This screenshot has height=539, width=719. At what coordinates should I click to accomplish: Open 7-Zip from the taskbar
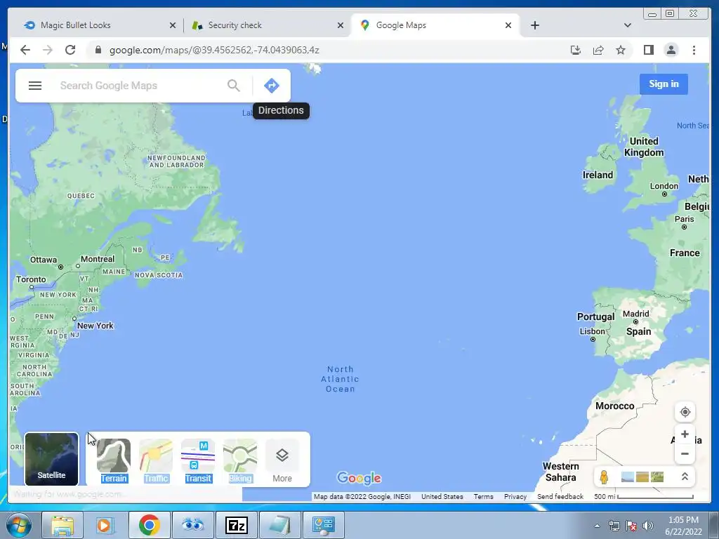pyautogui.click(x=237, y=525)
